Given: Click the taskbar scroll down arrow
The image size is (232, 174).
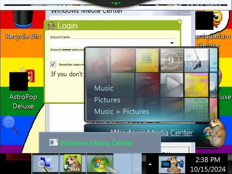Looking at the screenshot, I should [136, 169].
